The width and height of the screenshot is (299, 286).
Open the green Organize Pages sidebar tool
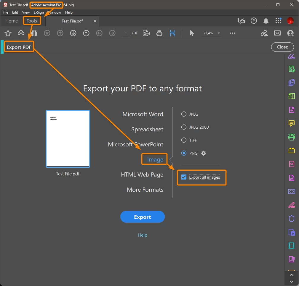[292, 96]
